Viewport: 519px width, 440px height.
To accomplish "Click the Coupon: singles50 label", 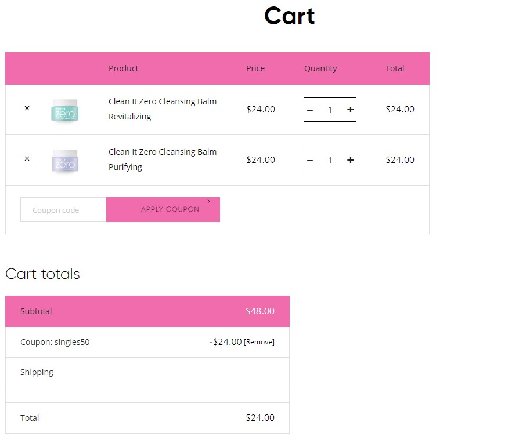I will tap(55, 342).
